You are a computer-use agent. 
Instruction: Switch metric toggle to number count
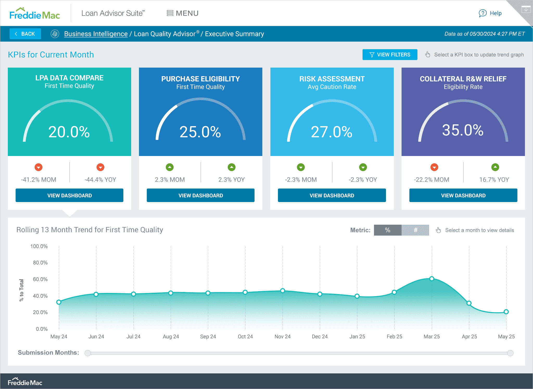click(x=415, y=230)
